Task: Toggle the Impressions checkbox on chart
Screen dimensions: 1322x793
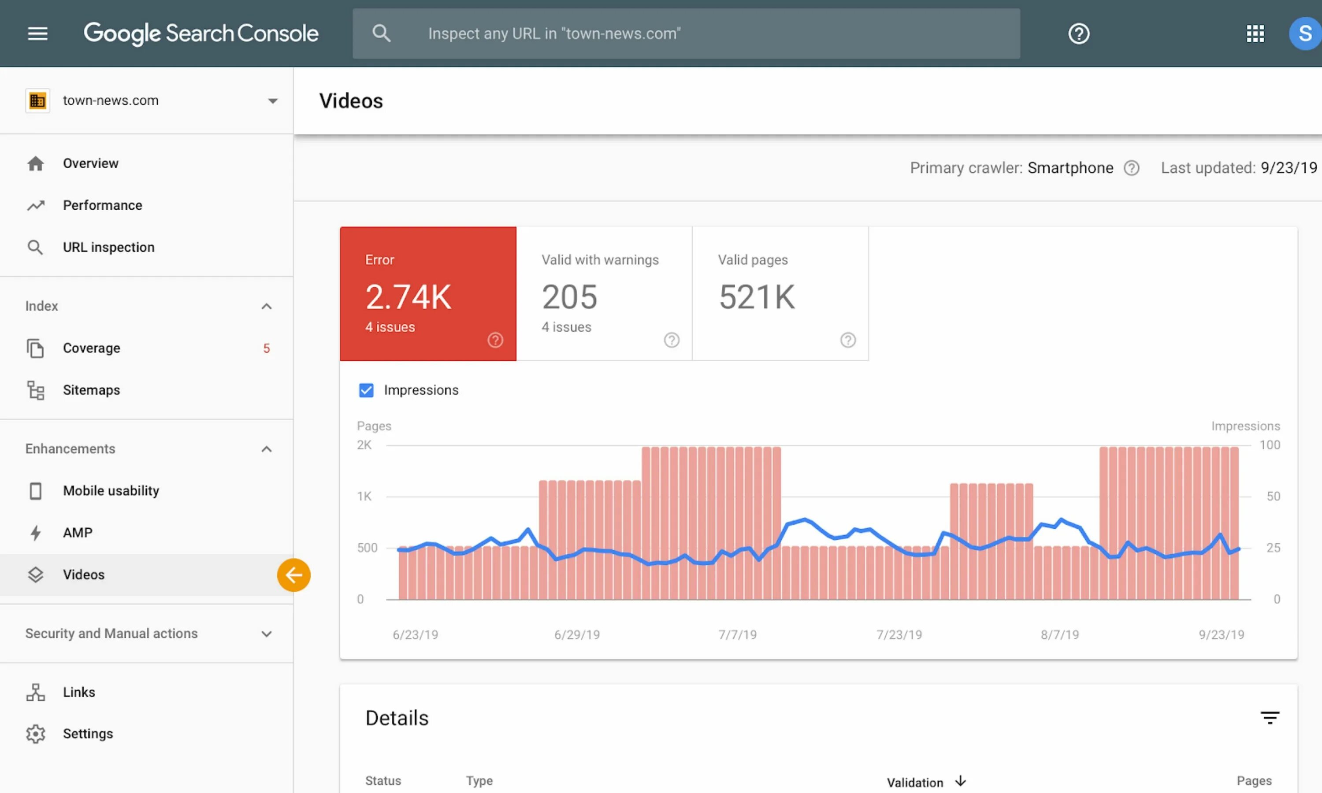Action: pyautogui.click(x=366, y=390)
